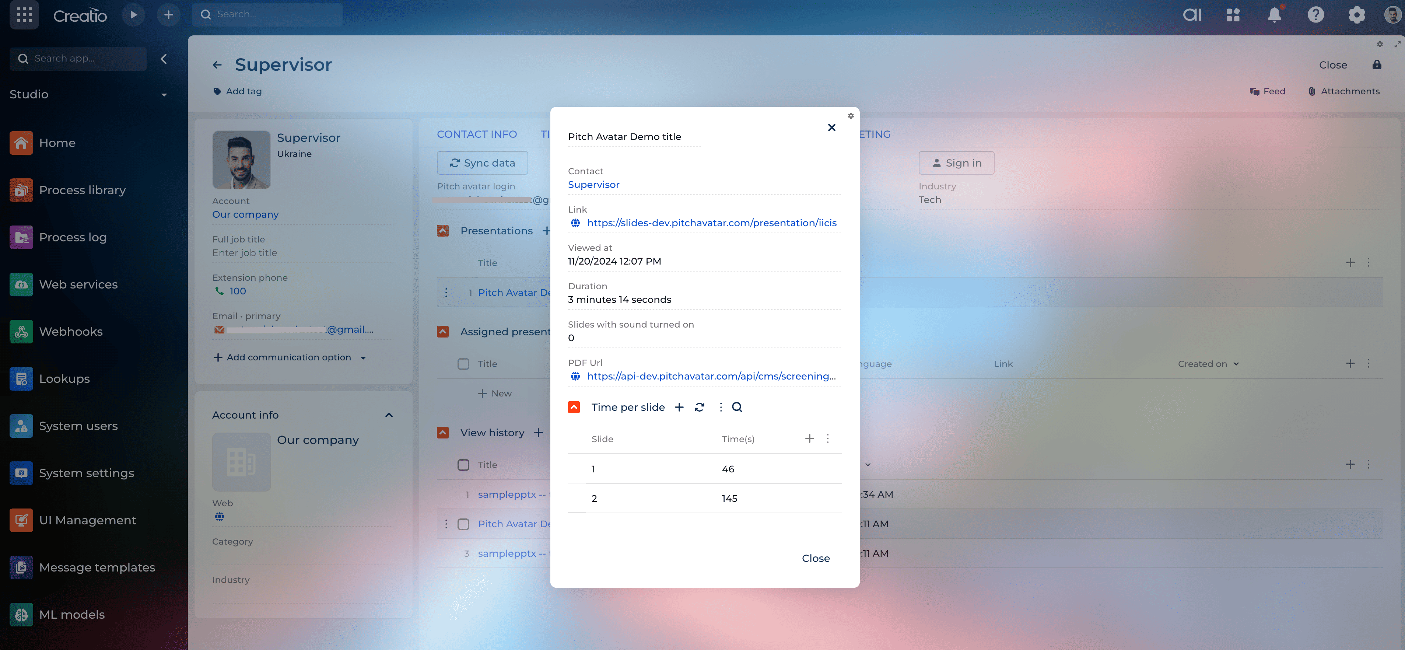Expand the Studio workplace dropdown

(164, 95)
